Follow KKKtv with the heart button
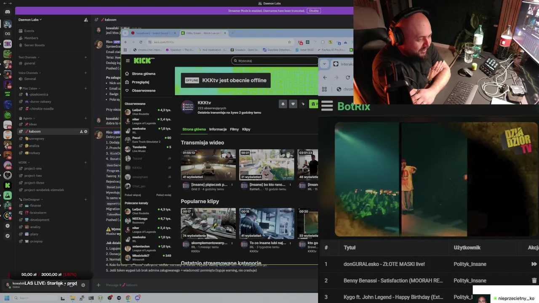The height and width of the screenshot is (303, 539). tap(293, 104)
